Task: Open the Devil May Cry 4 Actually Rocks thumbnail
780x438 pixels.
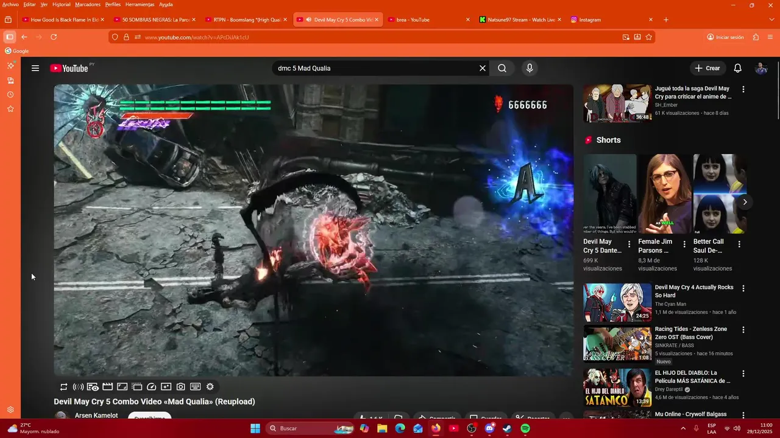Action: tap(617, 302)
